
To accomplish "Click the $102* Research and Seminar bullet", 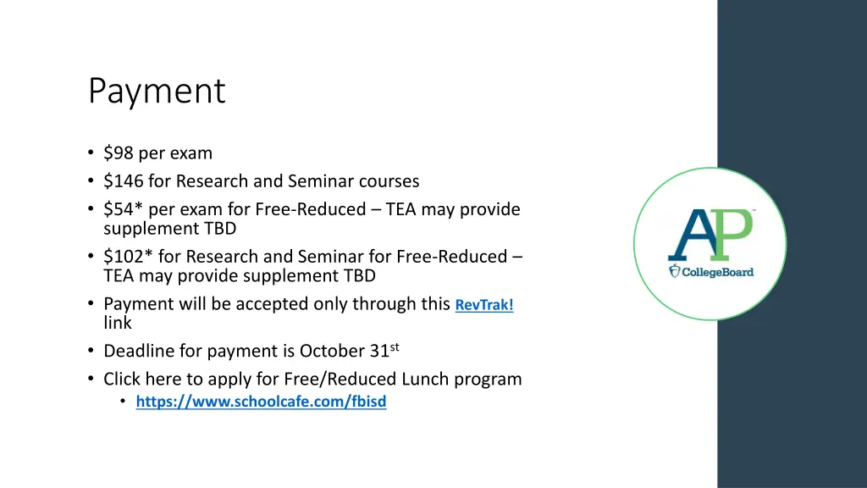I will coord(313,266).
